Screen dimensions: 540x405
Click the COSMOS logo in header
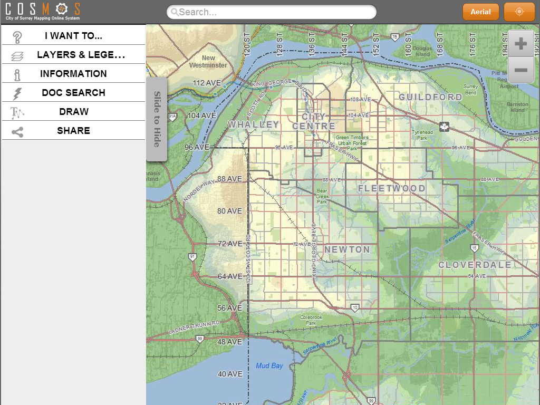tap(43, 11)
